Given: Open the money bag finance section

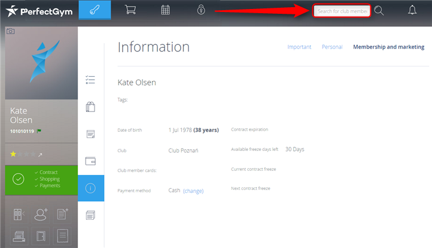Looking at the screenshot, I should pyautogui.click(x=201, y=10).
